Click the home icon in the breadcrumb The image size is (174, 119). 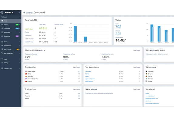24,12
